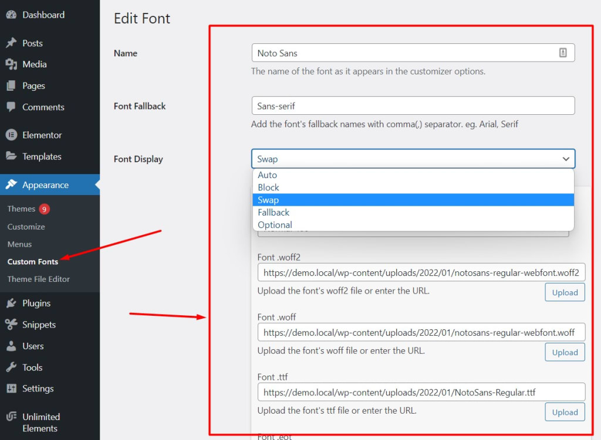
Task: Choose Fallback from Font Display list
Action: pos(413,212)
